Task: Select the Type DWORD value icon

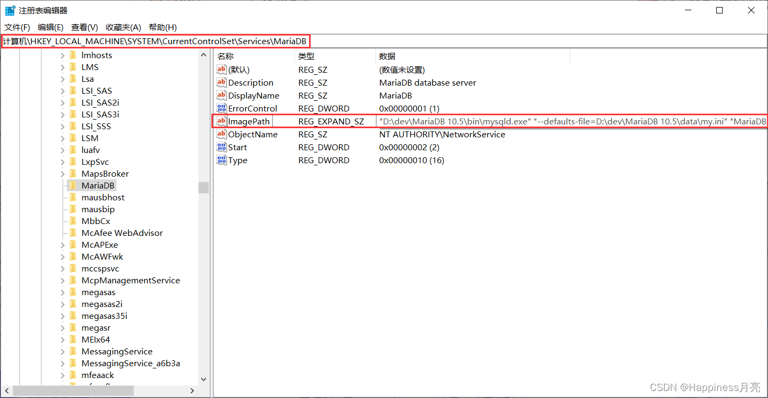Action: [x=221, y=160]
